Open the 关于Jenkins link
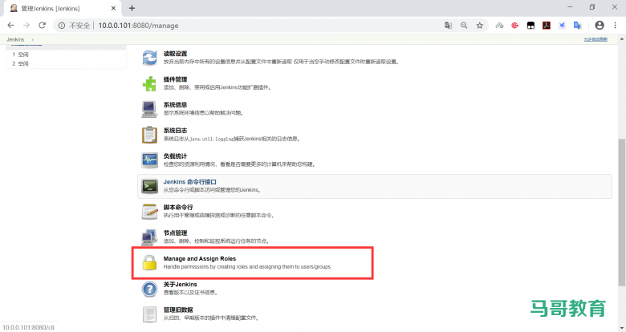This screenshot has width=626, height=332. 180,285
